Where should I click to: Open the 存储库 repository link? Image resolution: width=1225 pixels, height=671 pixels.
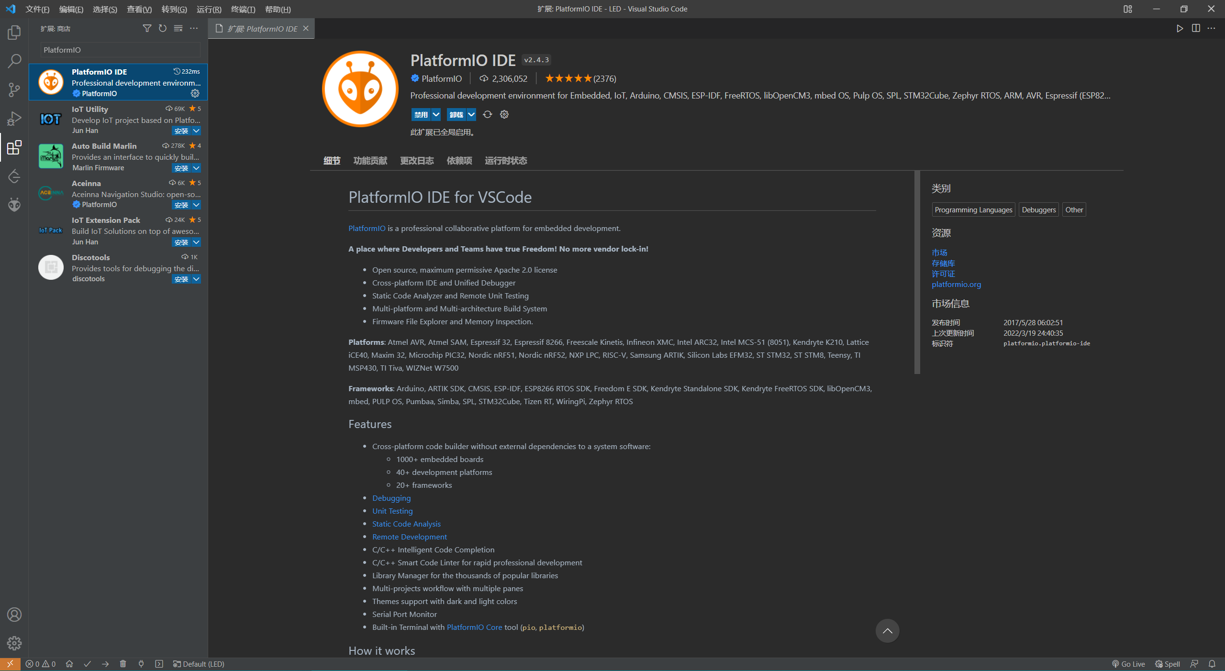[943, 263]
